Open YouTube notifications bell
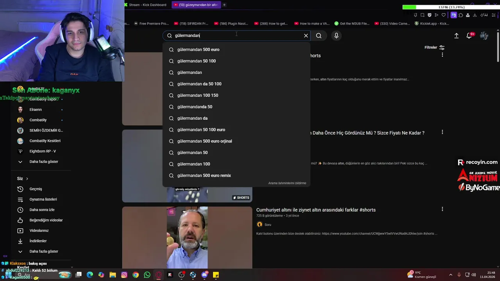This screenshot has height=281, width=500. coord(469,36)
